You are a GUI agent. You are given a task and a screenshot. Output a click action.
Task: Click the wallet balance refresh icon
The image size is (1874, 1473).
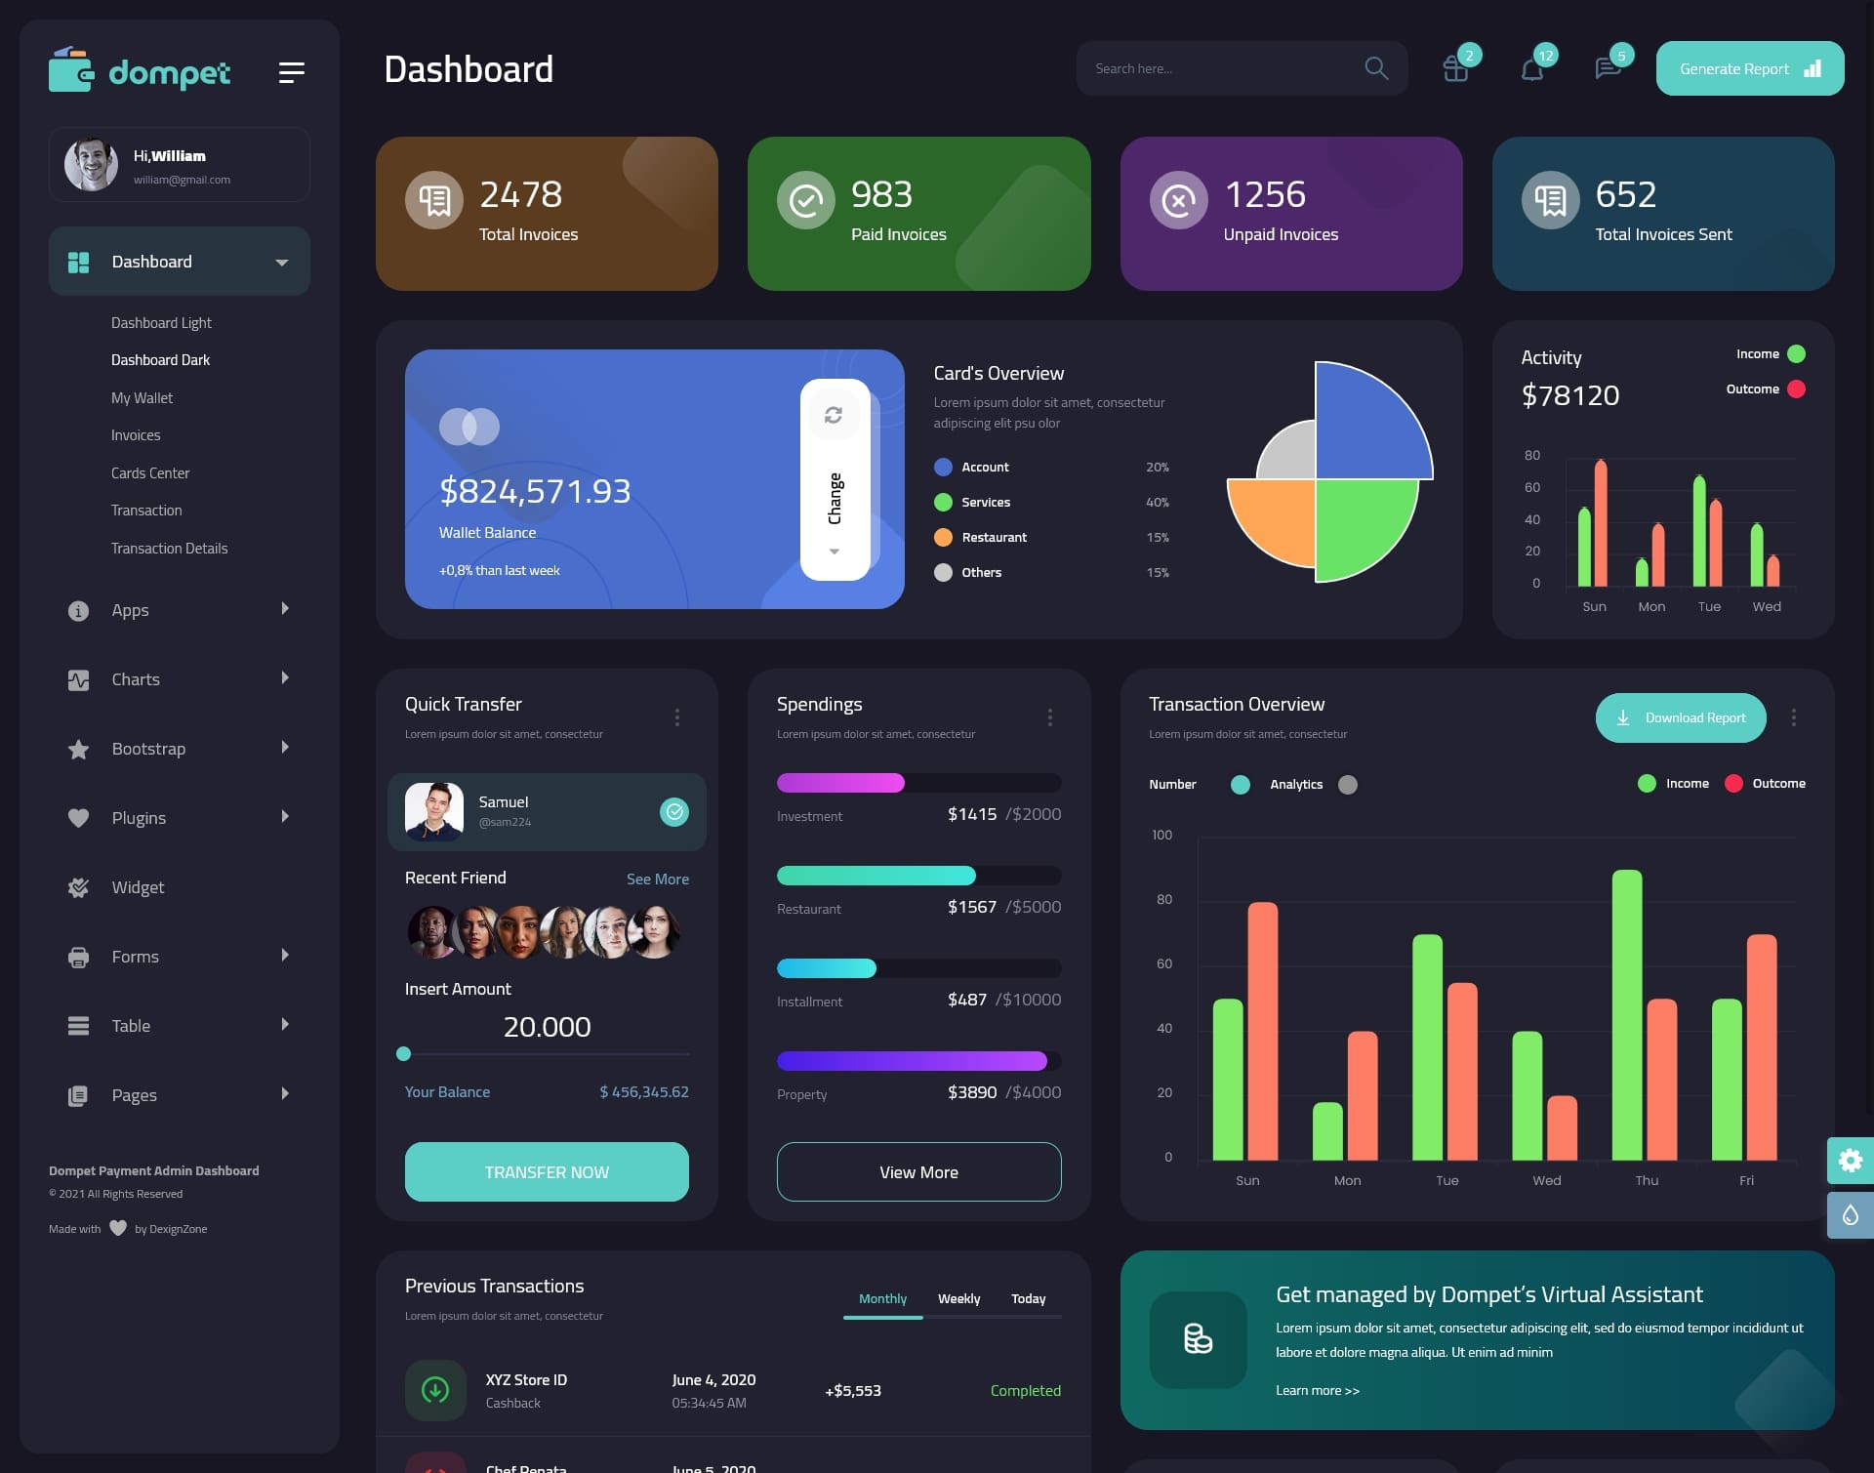point(834,414)
